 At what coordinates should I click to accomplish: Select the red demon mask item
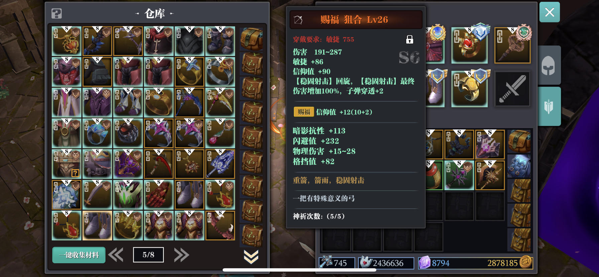[67, 72]
